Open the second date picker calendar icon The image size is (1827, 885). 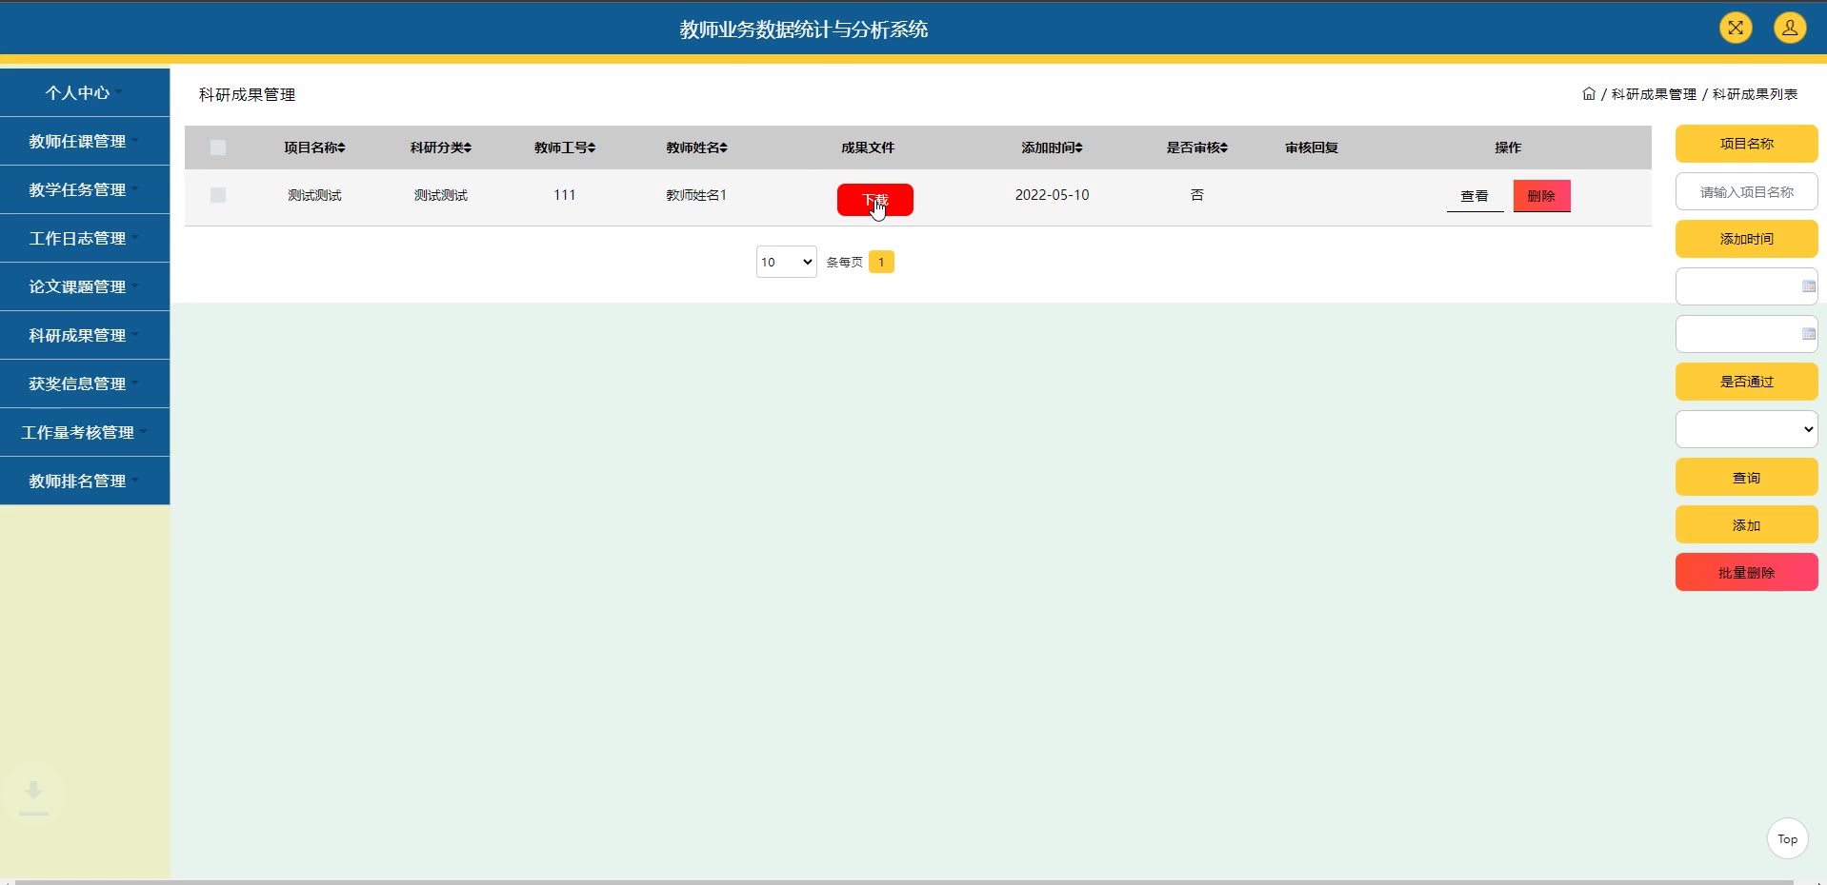[1808, 334]
